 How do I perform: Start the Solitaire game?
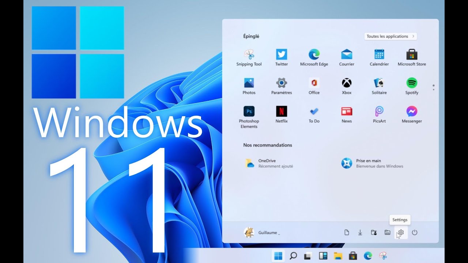tap(379, 86)
